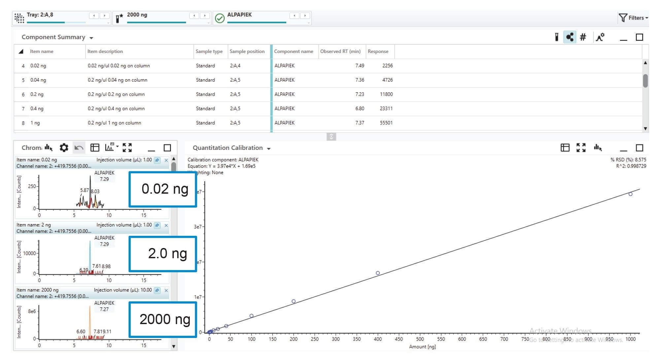Select the 0.02 ng item row

(328, 66)
